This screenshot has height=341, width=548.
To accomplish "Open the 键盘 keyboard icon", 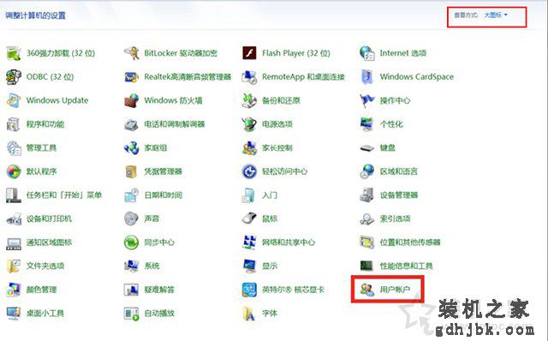I will (367, 148).
